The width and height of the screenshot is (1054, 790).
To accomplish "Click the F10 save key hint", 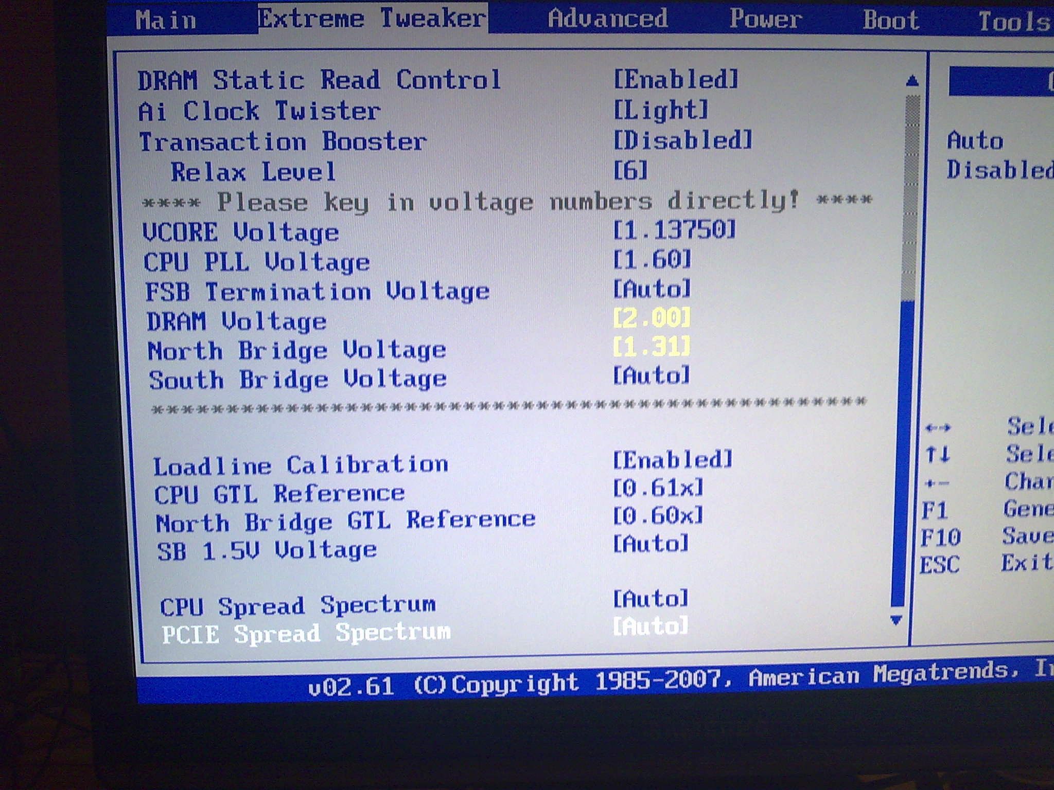I will [x=941, y=537].
